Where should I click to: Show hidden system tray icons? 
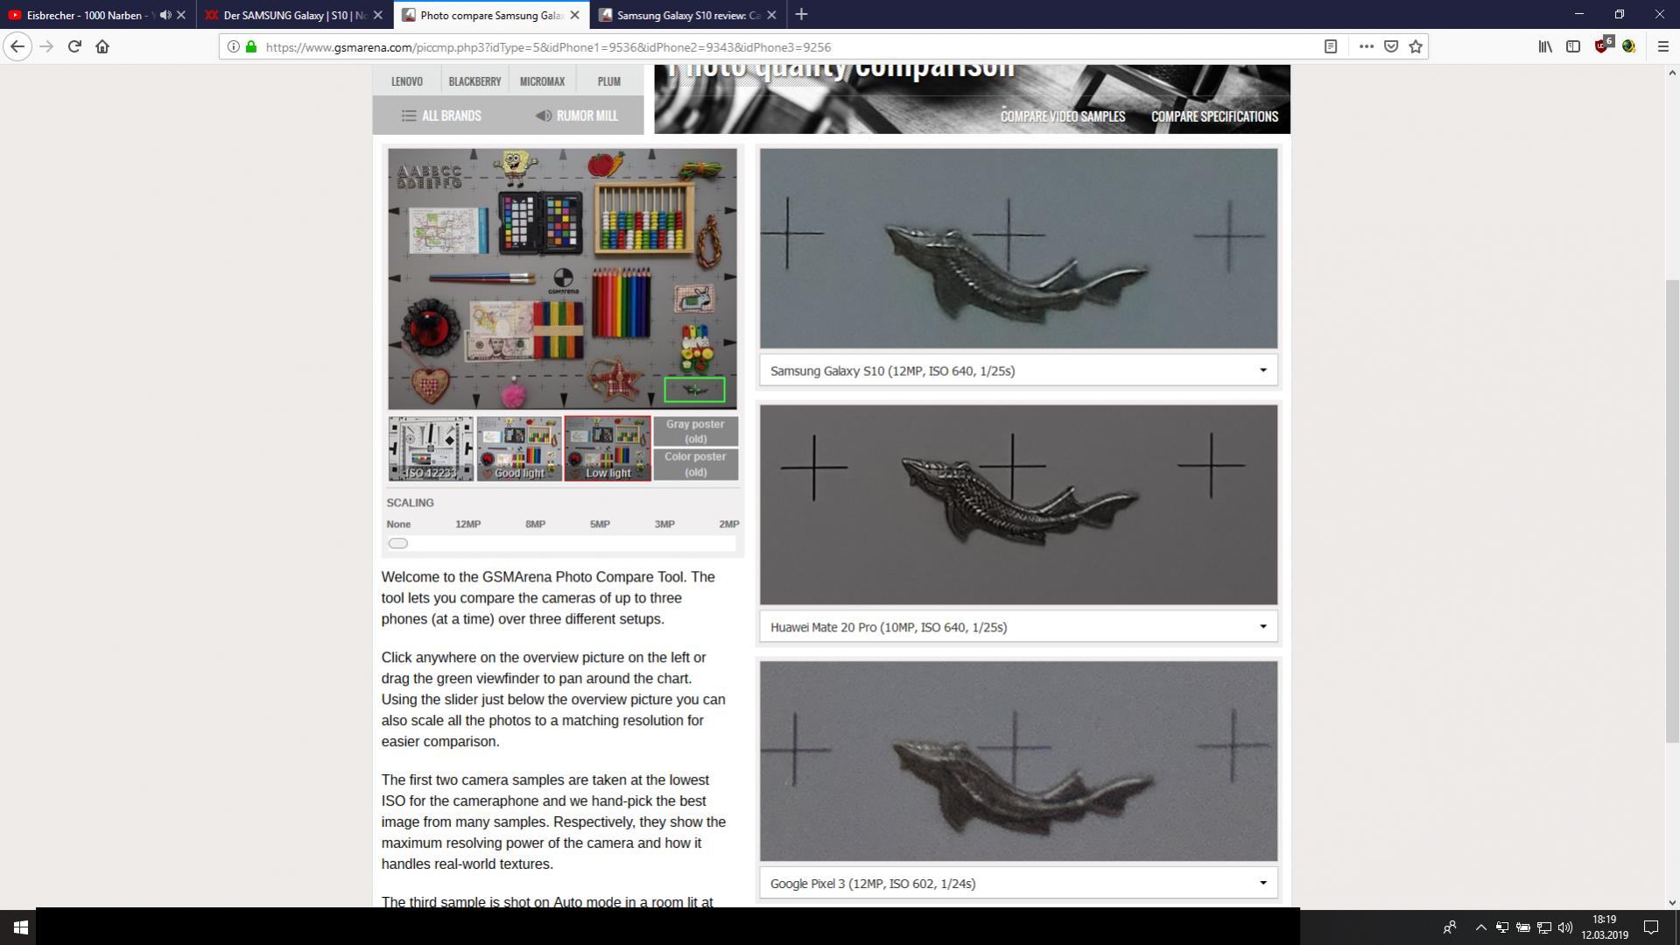tap(1480, 927)
